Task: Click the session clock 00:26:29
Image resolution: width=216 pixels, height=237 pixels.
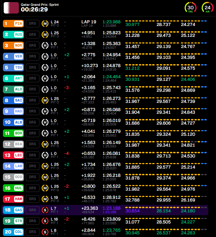Action: click(x=34, y=10)
